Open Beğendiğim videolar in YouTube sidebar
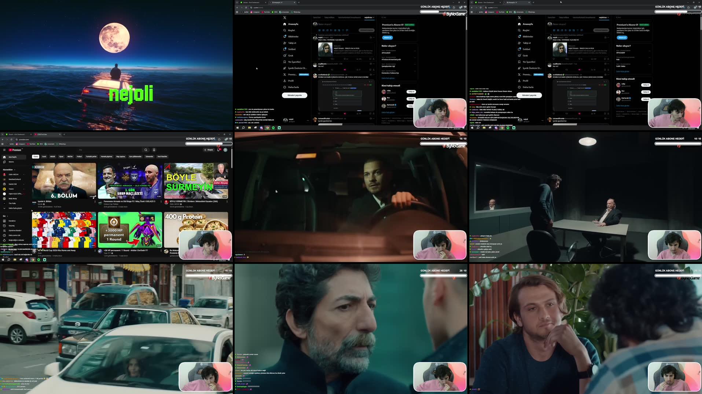 click(x=14, y=240)
